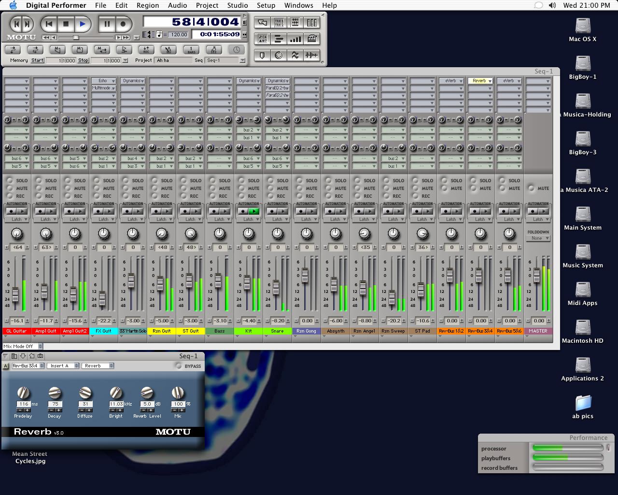Open the bar-graph icon with ascending level bars
Viewport: 618px width, 495px height.
[295, 39]
